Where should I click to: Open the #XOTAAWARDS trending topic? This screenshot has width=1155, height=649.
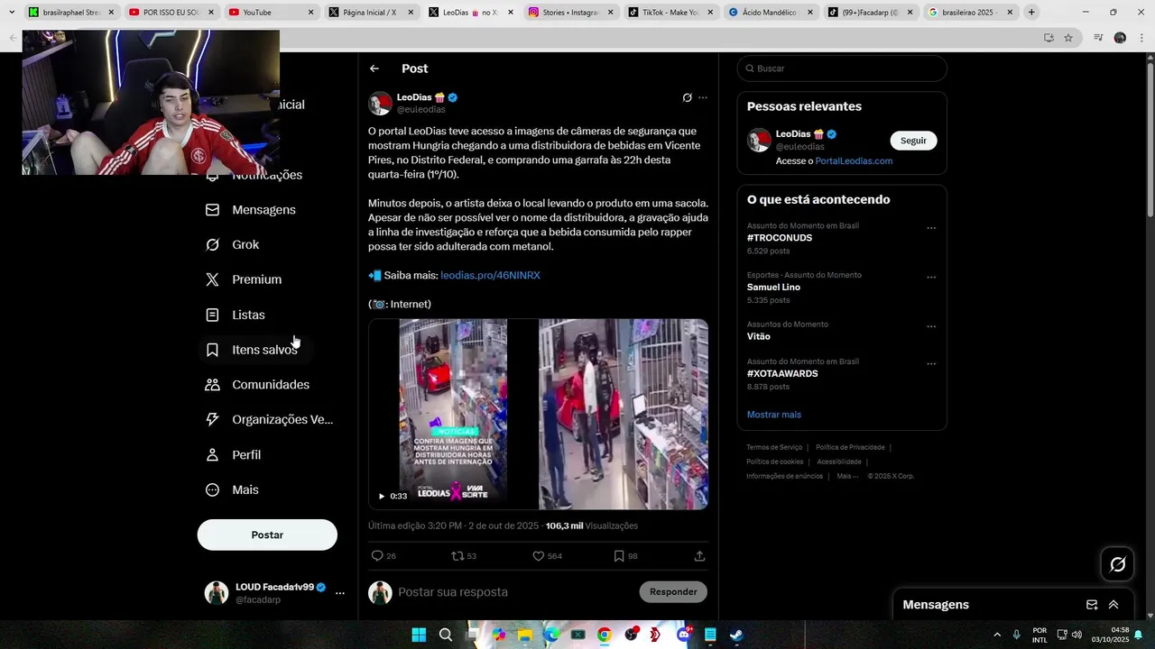coord(782,373)
